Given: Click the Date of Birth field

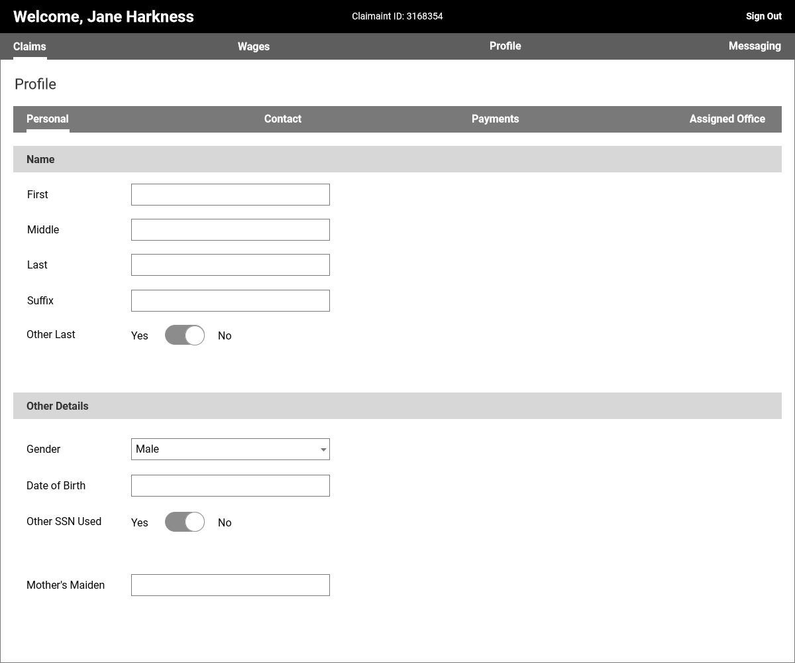Looking at the screenshot, I should (x=230, y=486).
